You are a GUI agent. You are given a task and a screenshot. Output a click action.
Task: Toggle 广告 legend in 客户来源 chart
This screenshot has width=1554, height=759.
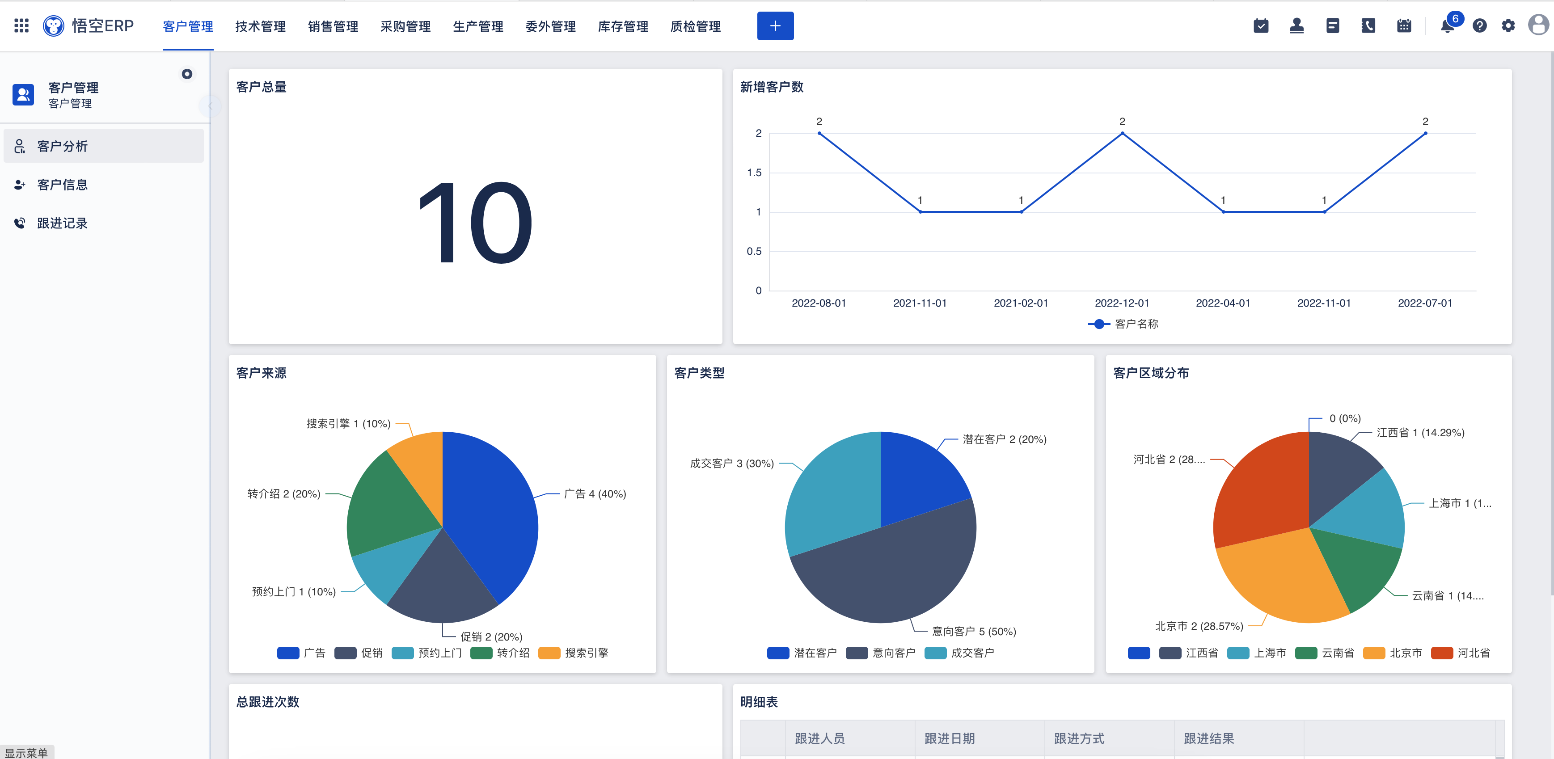(301, 653)
